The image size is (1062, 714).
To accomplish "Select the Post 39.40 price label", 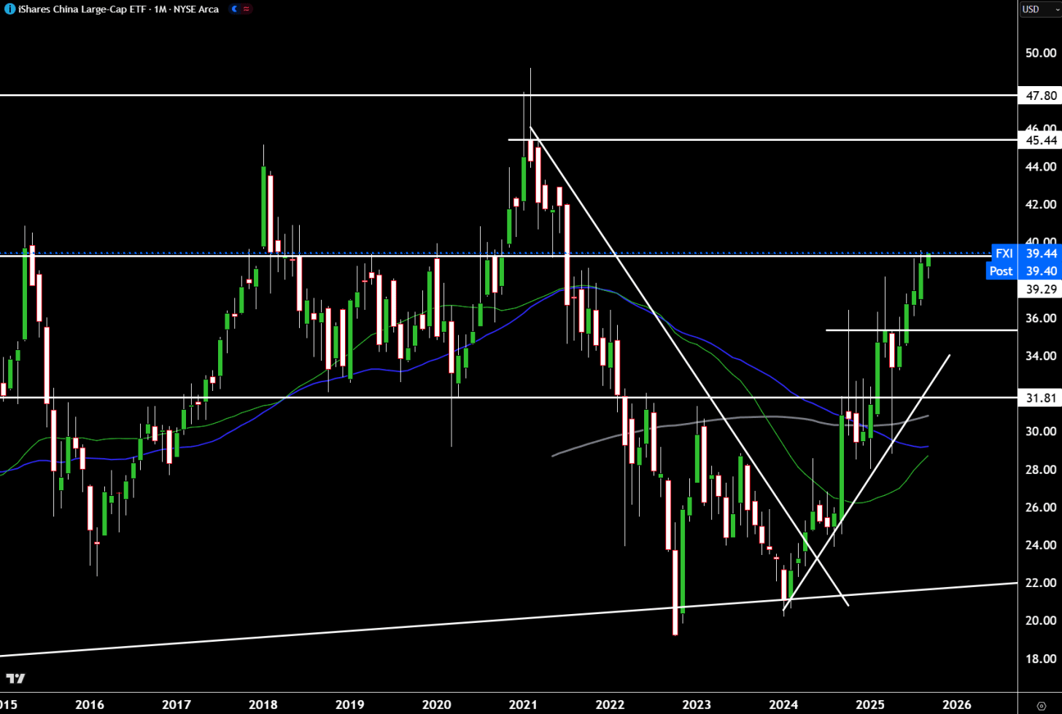I will pos(1023,271).
